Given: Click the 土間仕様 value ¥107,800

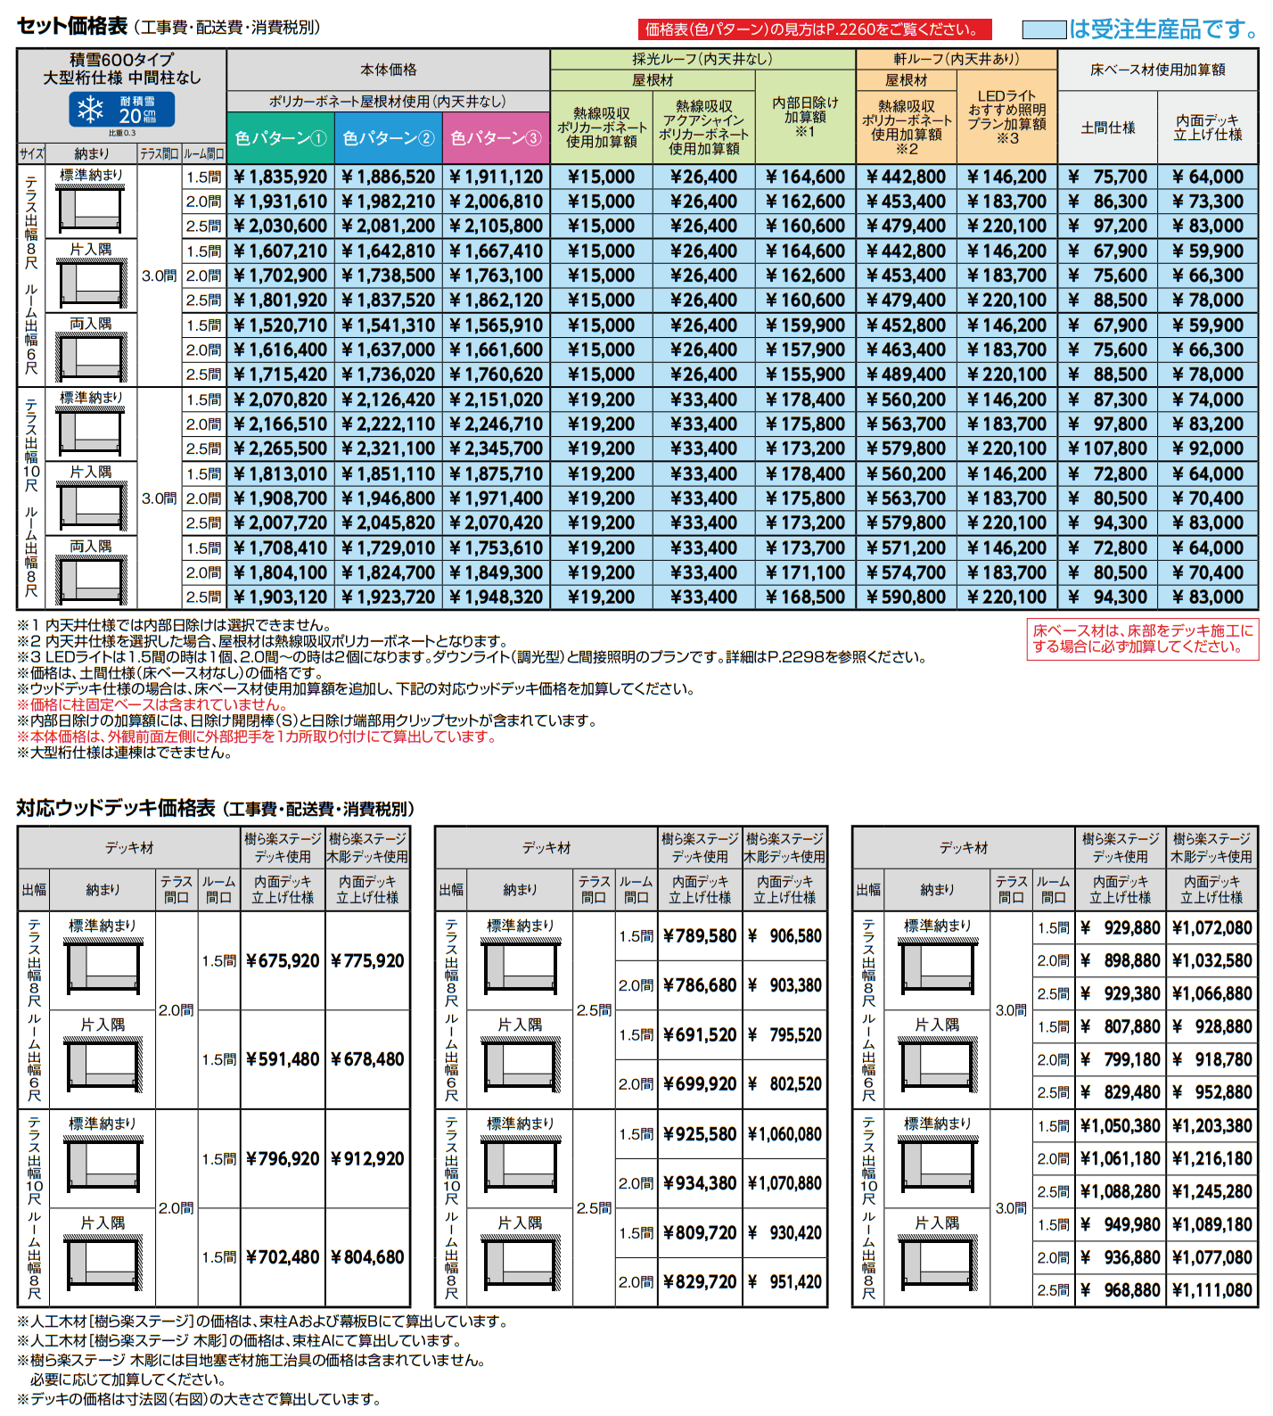Looking at the screenshot, I should pyautogui.click(x=1108, y=448).
